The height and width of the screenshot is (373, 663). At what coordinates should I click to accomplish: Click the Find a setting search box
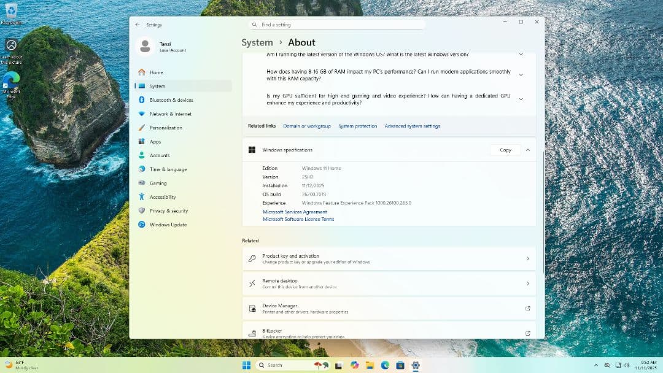click(x=336, y=25)
